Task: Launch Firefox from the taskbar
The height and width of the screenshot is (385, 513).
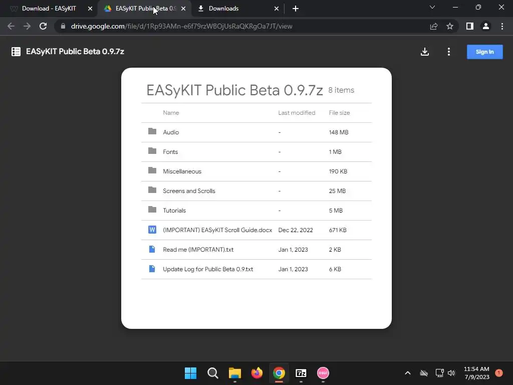Action: (257, 373)
